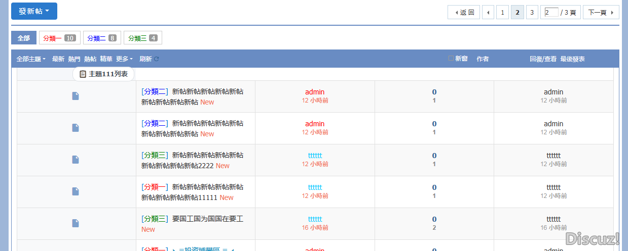Screen dimensions: 628x251
Task: Go back using the 返回 button
Action: click(x=464, y=13)
